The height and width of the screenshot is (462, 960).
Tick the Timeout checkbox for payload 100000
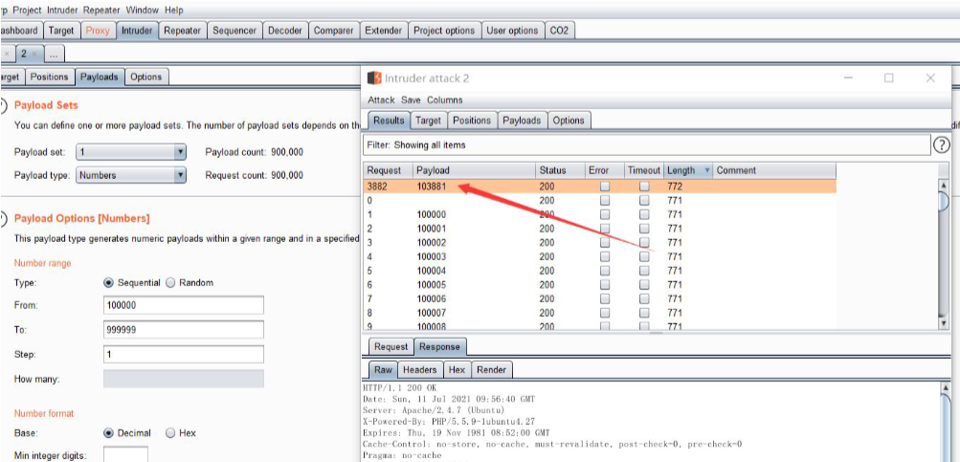coord(644,215)
